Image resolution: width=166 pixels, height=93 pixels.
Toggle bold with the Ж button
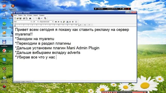(56, 22)
